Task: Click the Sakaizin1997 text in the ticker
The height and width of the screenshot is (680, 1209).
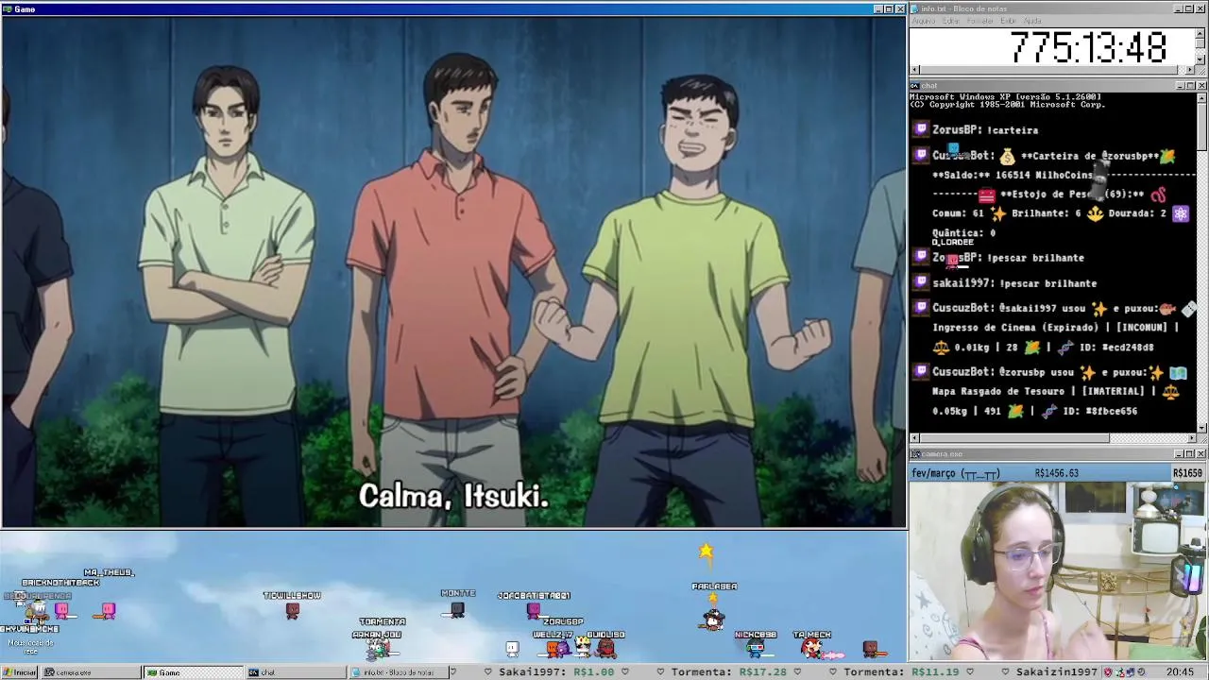Action: [1057, 671]
